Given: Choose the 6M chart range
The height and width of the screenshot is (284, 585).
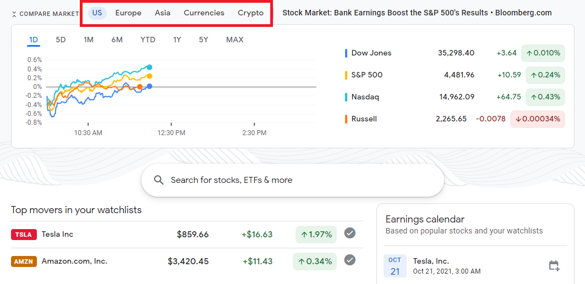Looking at the screenshot, I should click(x=117, y=40).
